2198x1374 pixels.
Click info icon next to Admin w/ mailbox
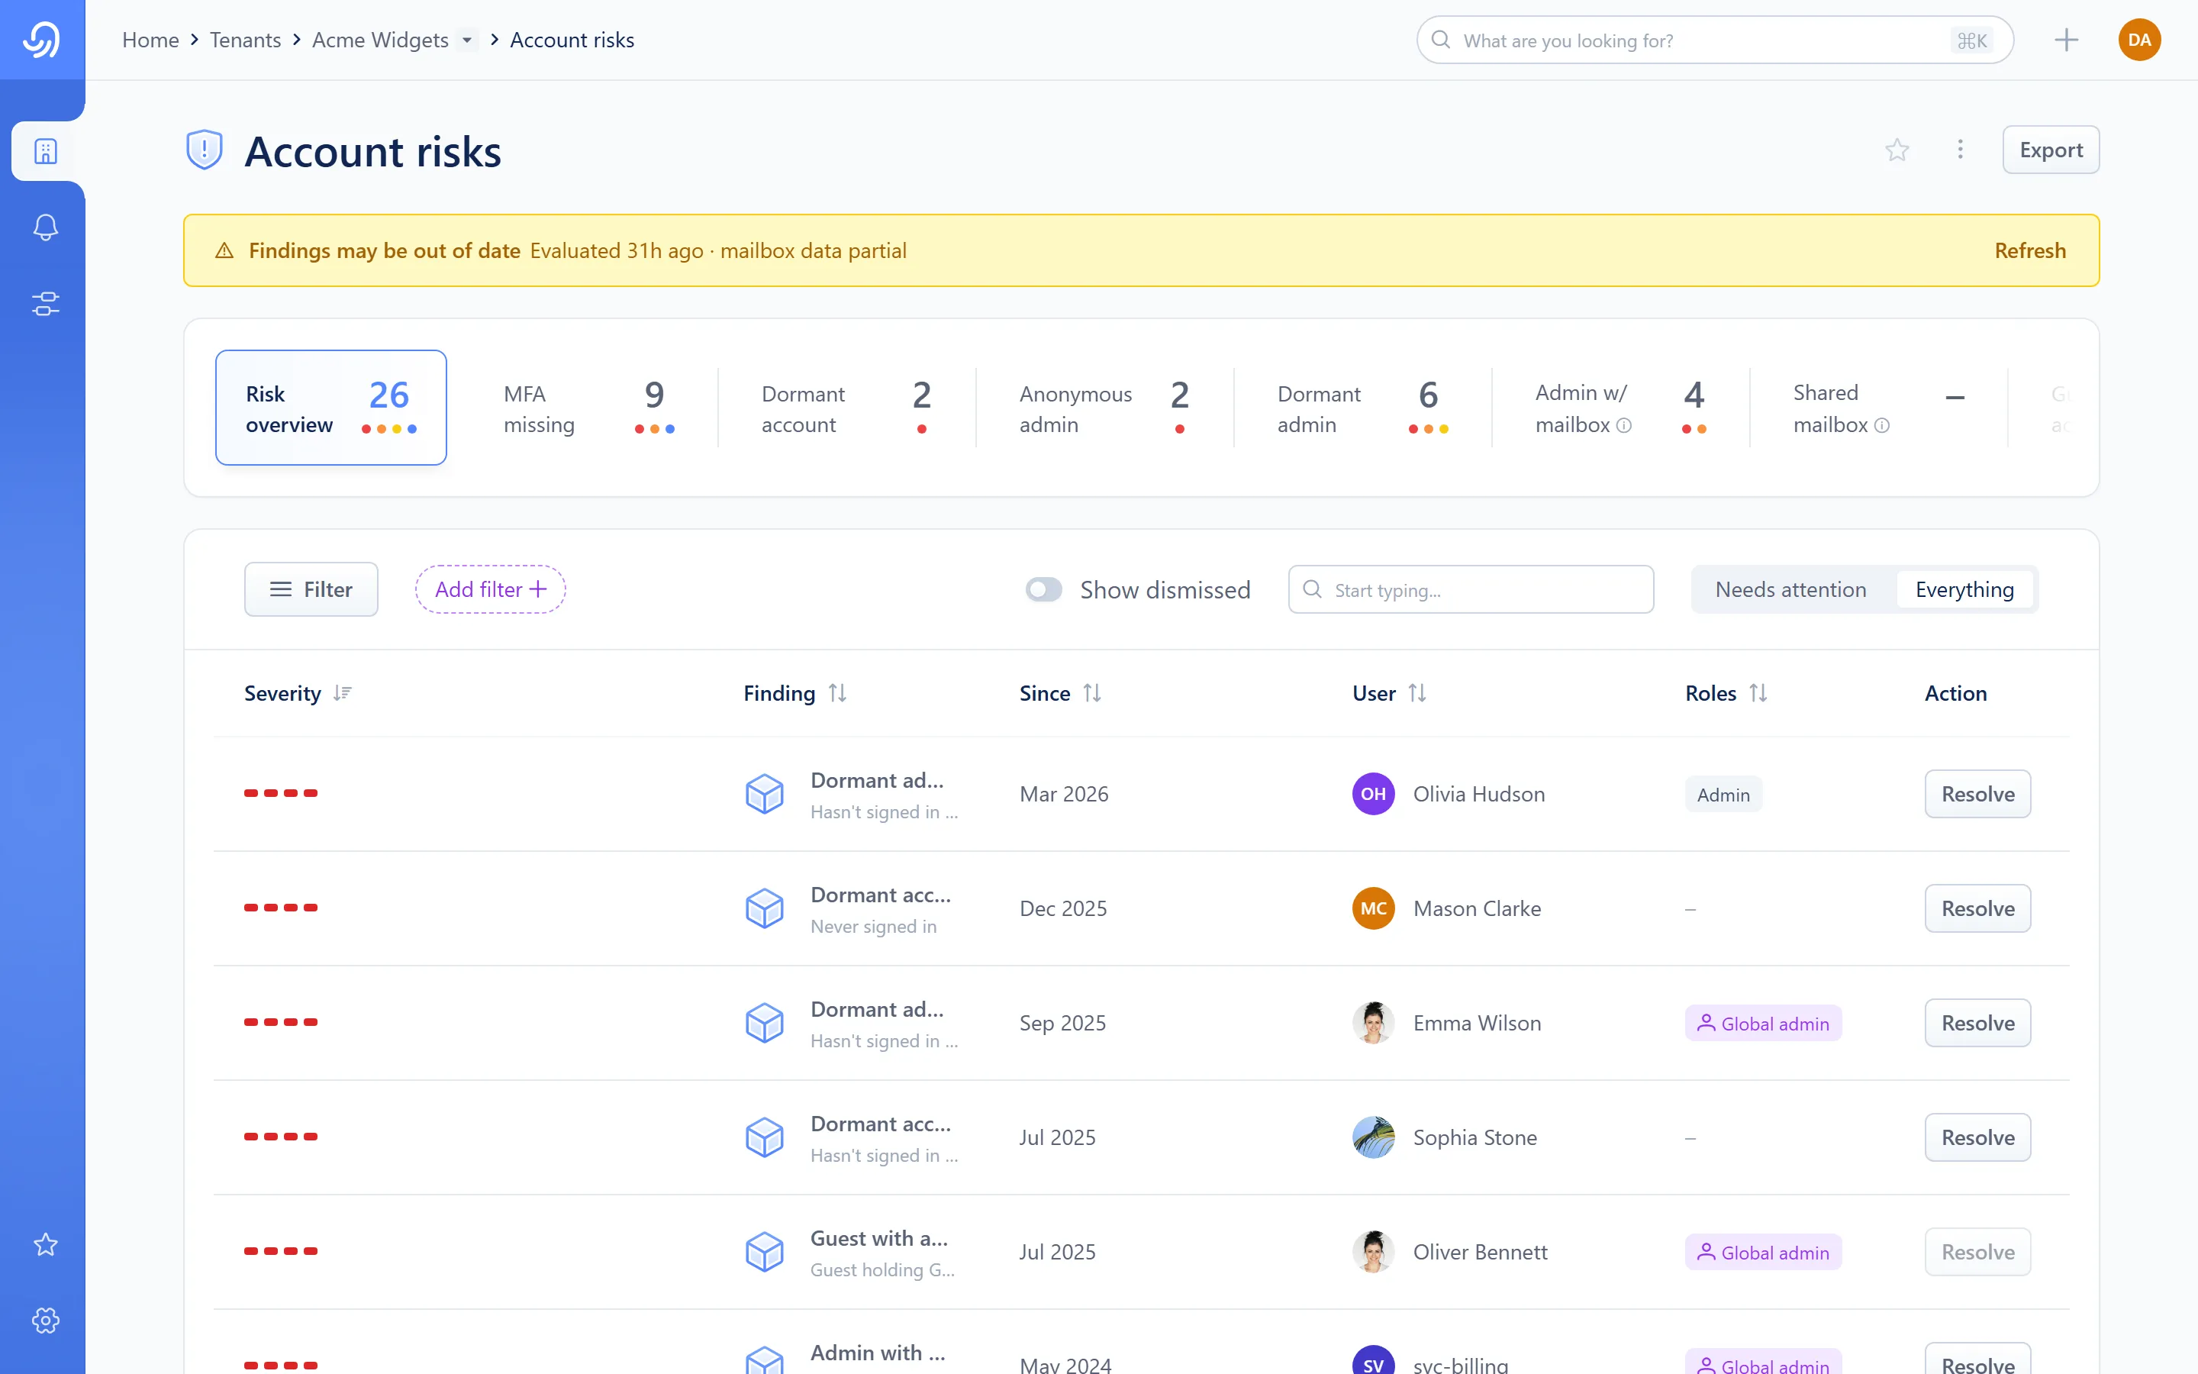(1624, 425)
